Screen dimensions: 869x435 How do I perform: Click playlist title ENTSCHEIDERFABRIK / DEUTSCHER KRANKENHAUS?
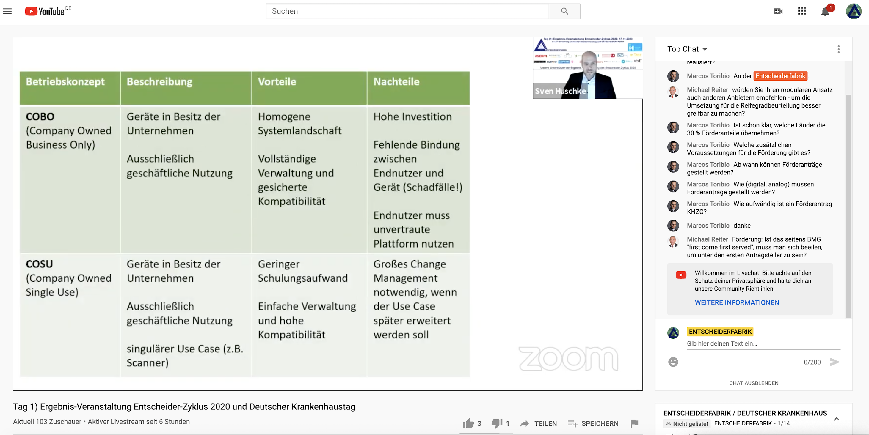point(745,413)
